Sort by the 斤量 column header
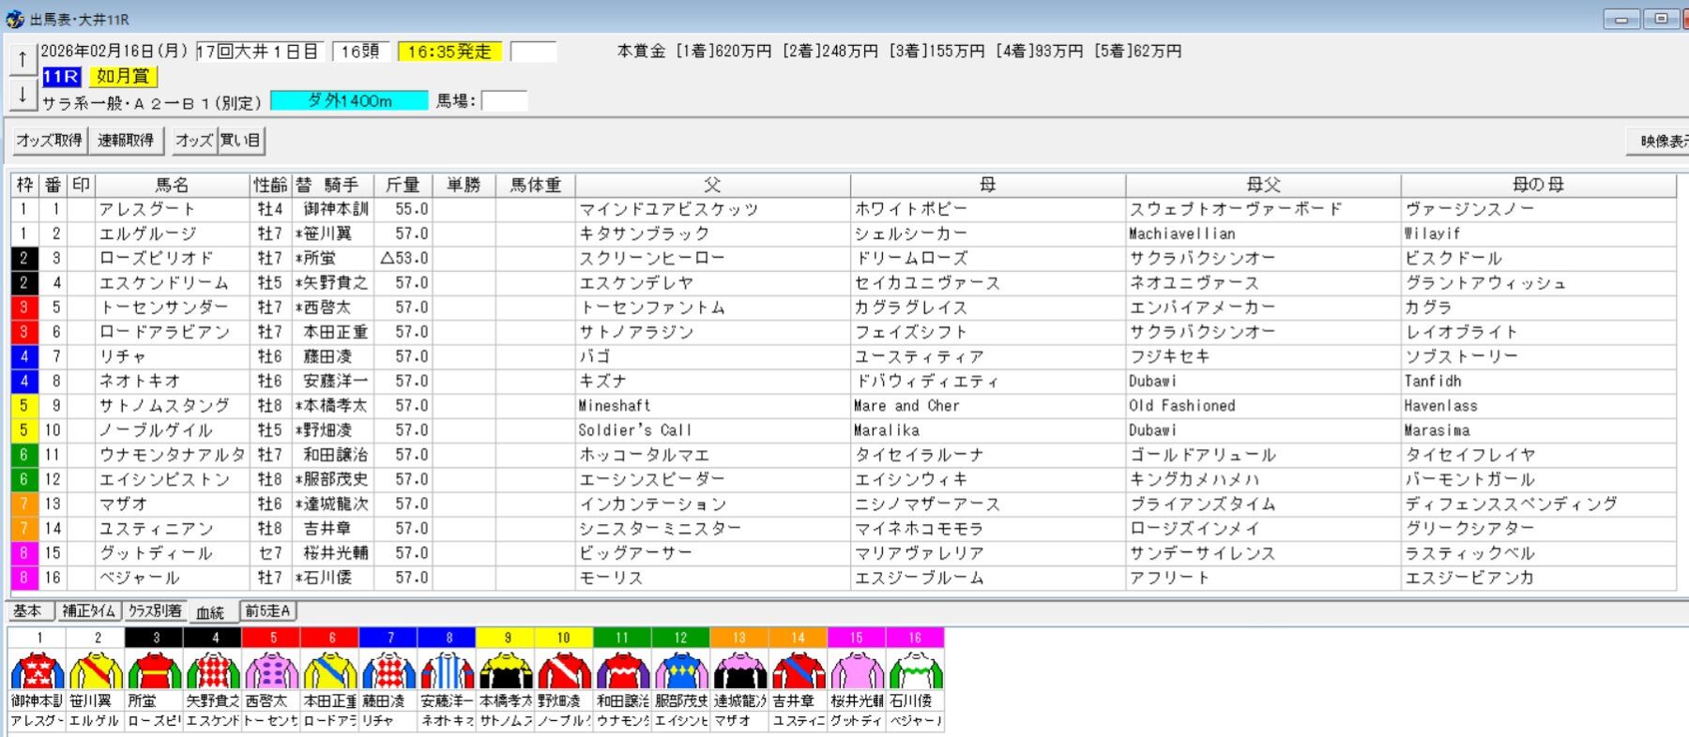Screen dimensions: 1689x737 pos(403,185)
